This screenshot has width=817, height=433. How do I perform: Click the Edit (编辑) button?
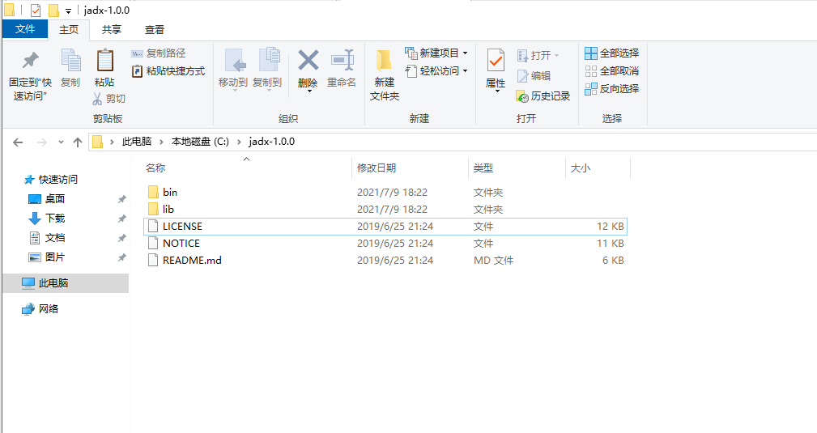coord(534,76)
